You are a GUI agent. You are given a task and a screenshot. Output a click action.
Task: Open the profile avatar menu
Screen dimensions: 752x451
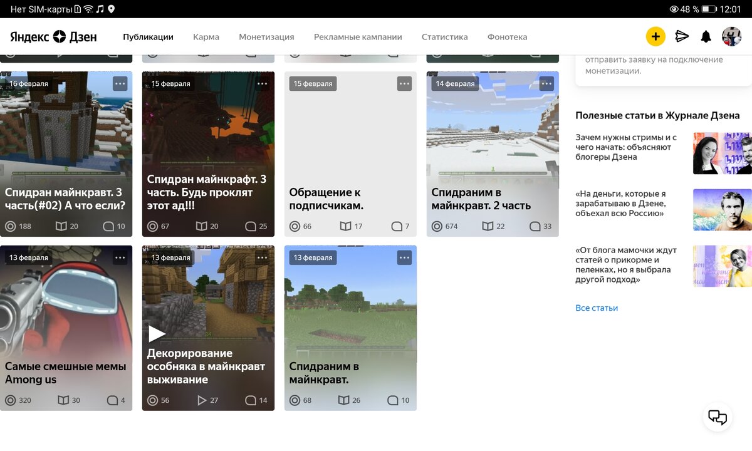(731, 36)
